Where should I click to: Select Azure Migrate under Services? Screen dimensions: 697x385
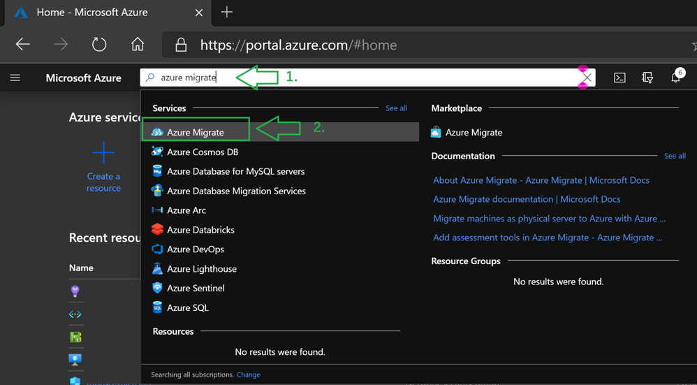click(x=280, y=132)
